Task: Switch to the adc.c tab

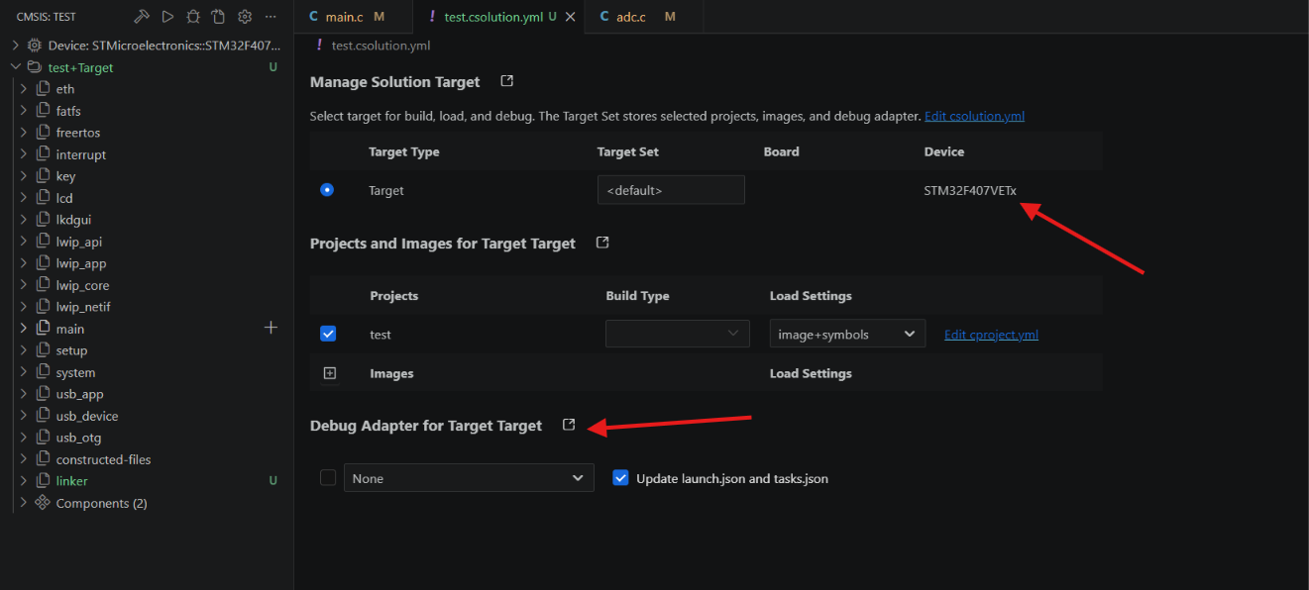Action: (643, 17)
